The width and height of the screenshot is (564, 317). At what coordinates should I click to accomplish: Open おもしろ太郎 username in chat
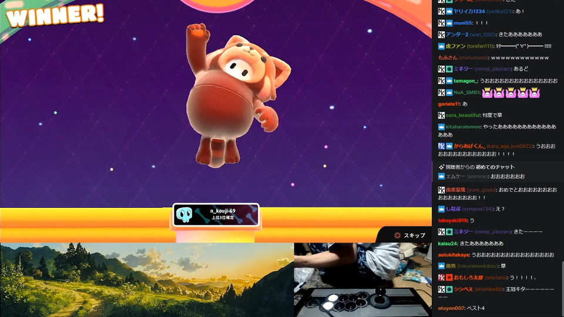click(x=468, y=278)
